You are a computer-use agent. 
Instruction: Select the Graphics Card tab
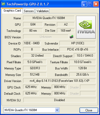pyautogui.click(x=12, y=11)
